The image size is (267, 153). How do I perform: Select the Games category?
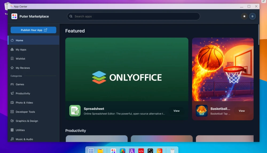click(x=34, y=84)
